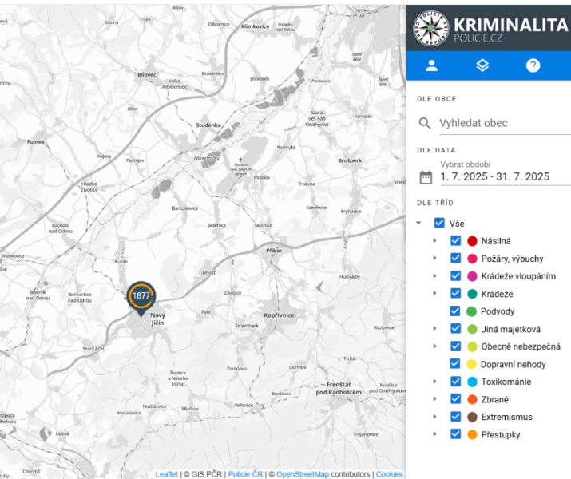
Task: Uncheck the Zbraně checkbox
Action: point(455,398)
